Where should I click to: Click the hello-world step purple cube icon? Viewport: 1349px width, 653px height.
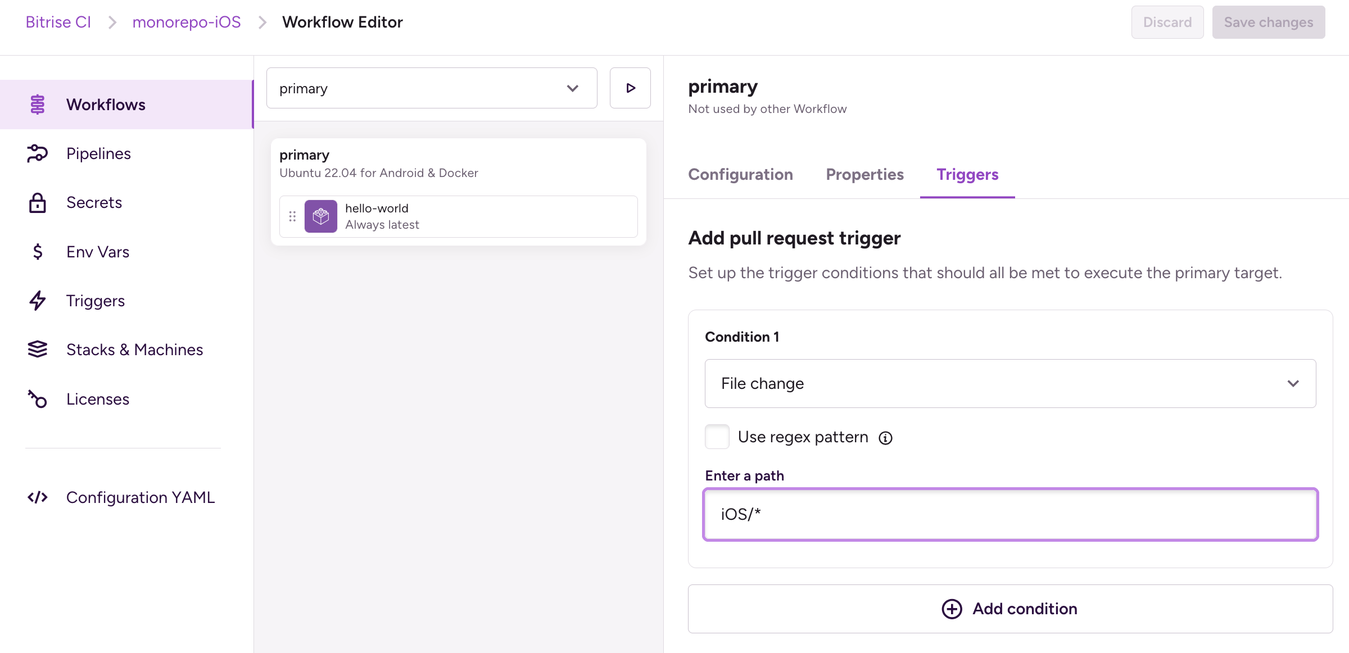point(321,216)
